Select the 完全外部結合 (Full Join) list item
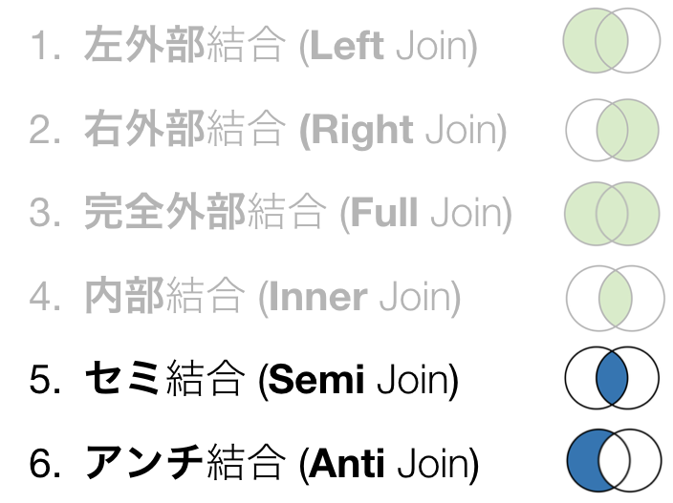This screenshot has width=673, height=503. 271,212
